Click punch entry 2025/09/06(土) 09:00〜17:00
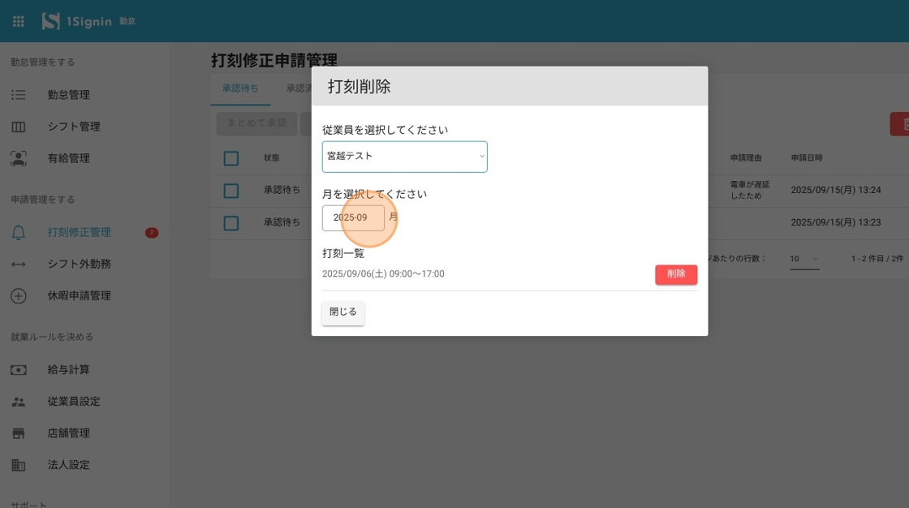Image resolution: width=909 pixels, height=508 pixels. 383,274
